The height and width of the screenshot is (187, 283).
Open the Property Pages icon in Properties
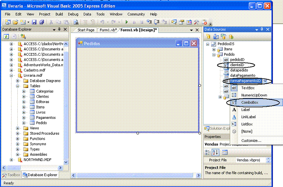(225, 153)
